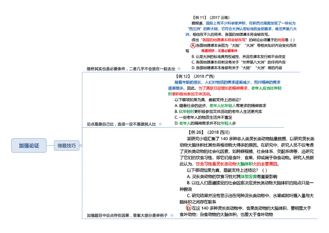This screenshot has height=233, width=329.
Task: Click option A 灵长类动物的饮食习性对其体型发育有重要影响
Action: point(232,177)
